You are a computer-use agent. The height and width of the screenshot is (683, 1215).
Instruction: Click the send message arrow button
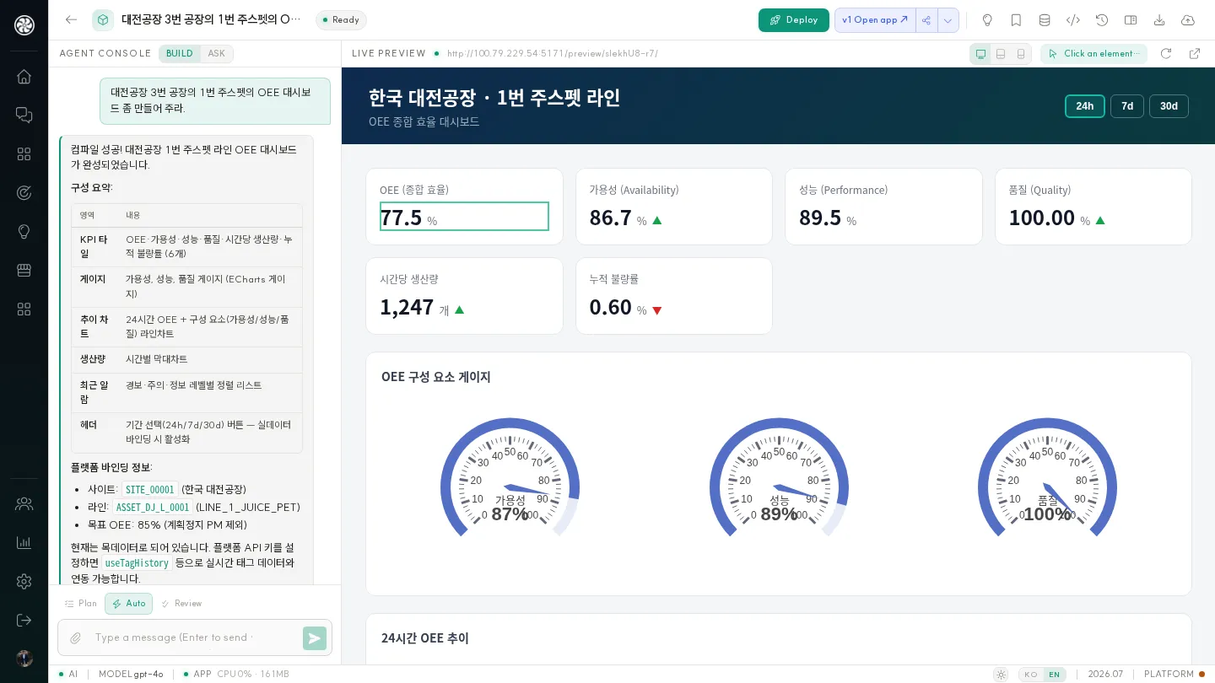pos(314,638)
